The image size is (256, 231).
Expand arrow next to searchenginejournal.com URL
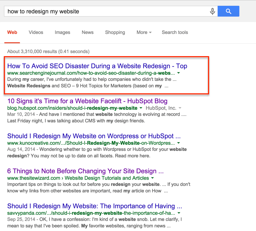click(x=178, y=73)
